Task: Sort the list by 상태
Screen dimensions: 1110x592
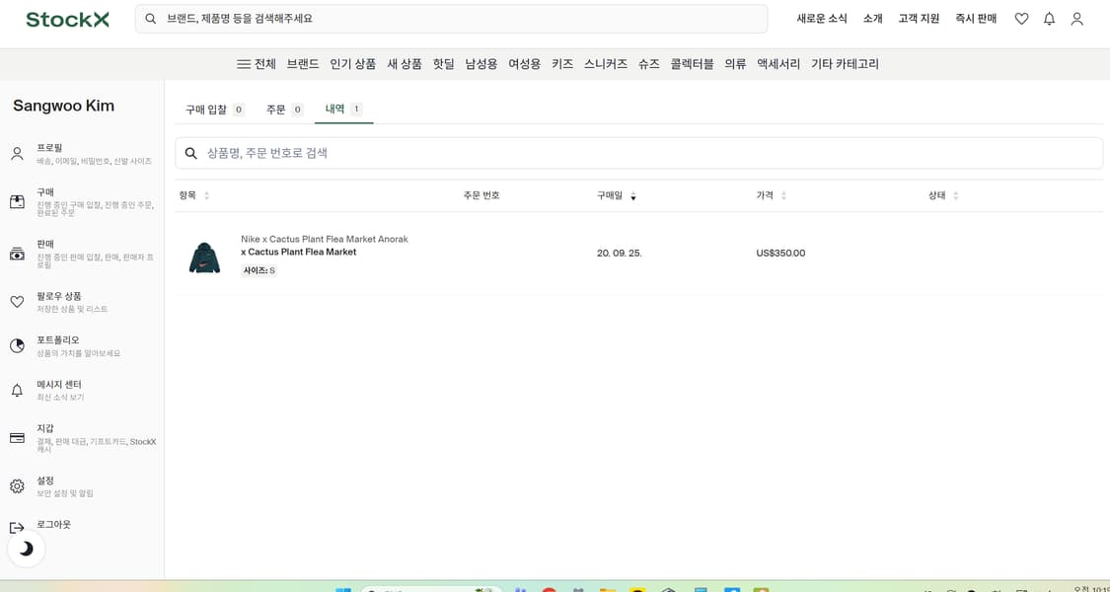Action: tap(937, 195)
